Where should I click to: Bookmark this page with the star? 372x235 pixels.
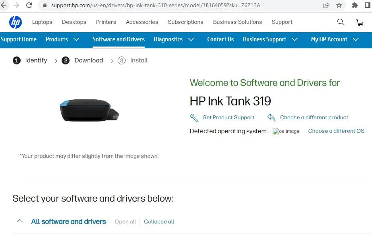coord(339,5)
